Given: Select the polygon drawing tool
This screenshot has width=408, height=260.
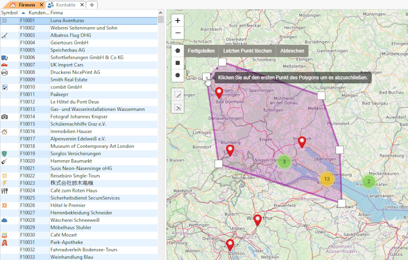Looking at the screenshot, I should tap(178, 50).
